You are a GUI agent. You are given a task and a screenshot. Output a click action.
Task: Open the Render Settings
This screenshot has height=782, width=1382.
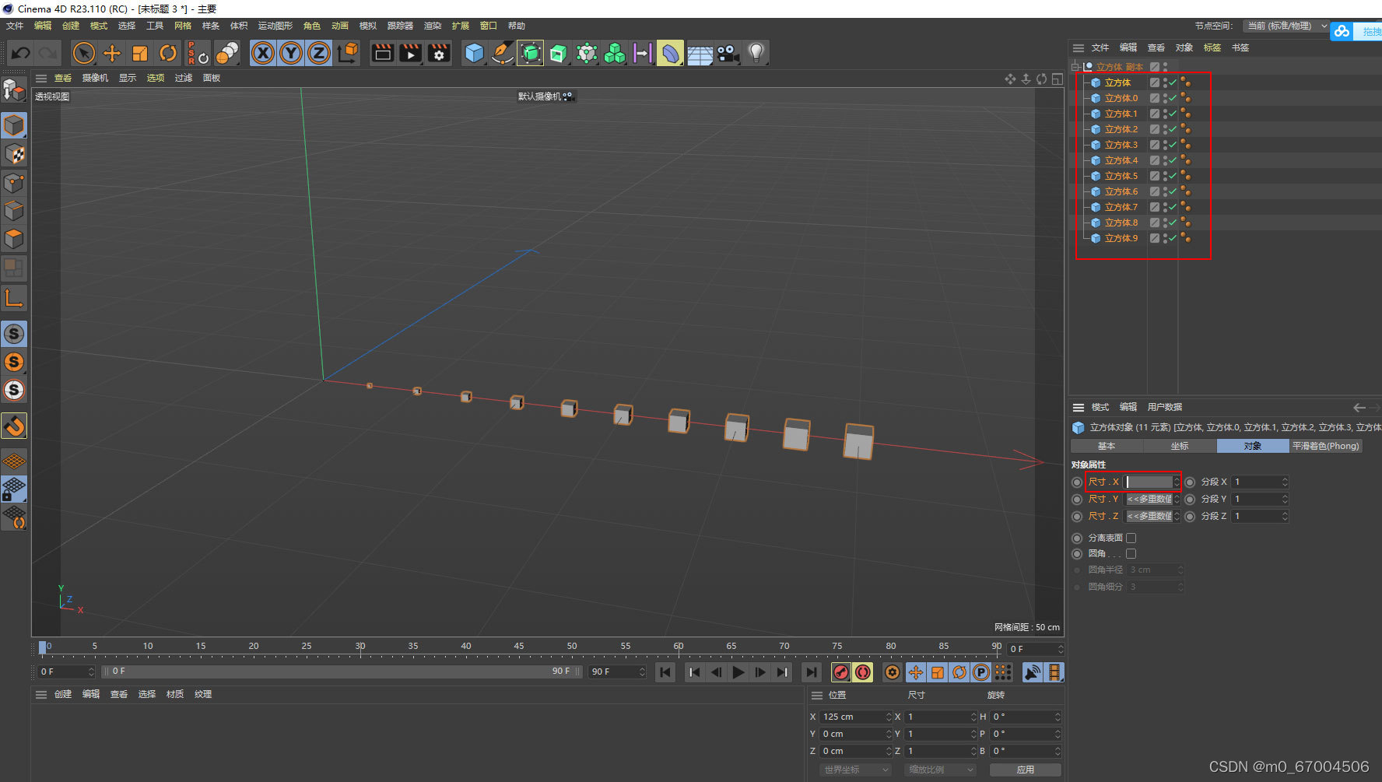439,53
